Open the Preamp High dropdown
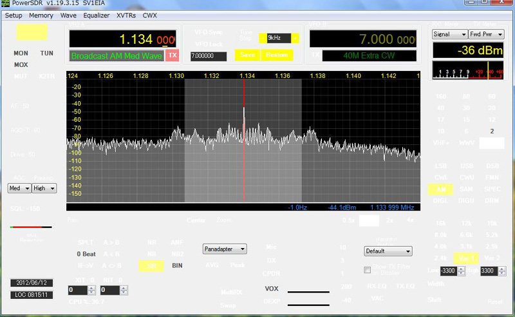The height and width of the screenshot is (317, 515). [x=44, y=188]
